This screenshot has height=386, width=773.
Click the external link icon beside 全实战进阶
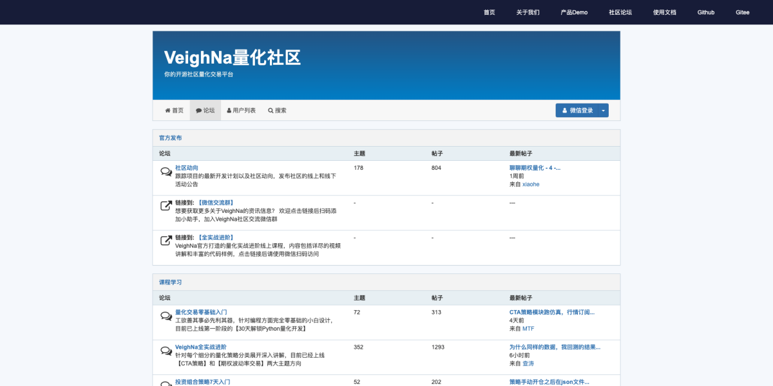click(166, 241)
